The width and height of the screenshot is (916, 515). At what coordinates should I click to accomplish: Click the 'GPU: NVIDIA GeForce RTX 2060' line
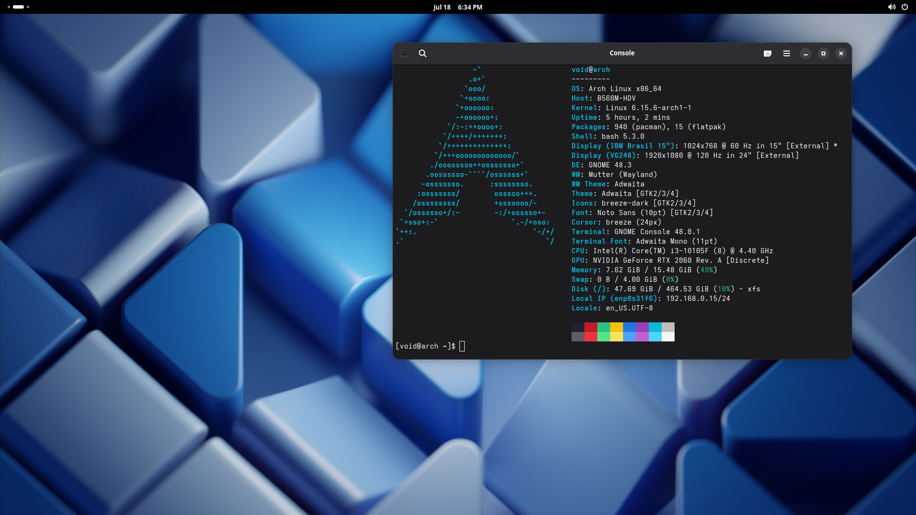[x=670, y=260]
